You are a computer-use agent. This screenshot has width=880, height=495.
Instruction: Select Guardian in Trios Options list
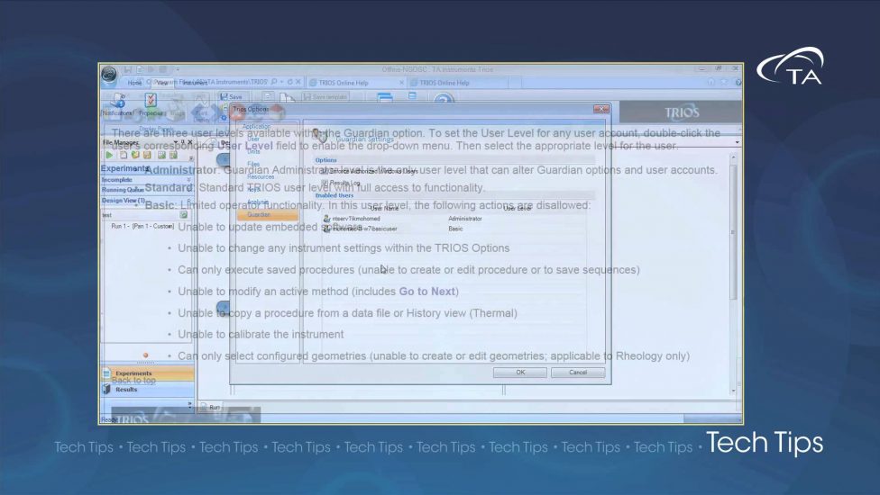coord(259,214)
